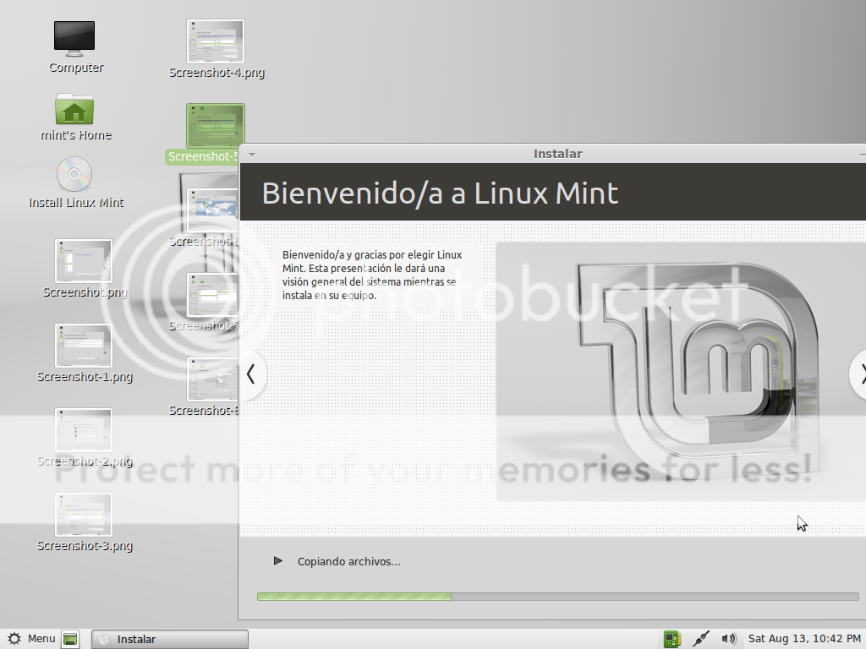866x649 pixels.
Task: Select the Screenshot-5 desktop file icon
Action: [215, 126]
